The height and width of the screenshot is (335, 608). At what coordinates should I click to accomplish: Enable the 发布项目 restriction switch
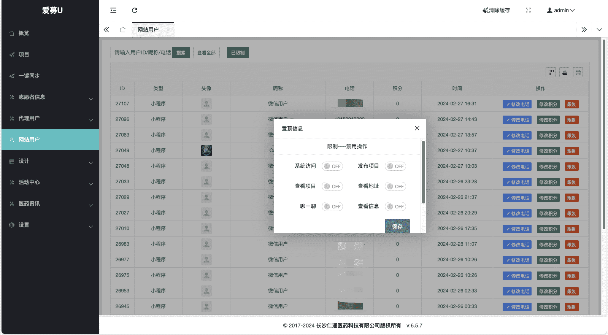coord(395,166)
